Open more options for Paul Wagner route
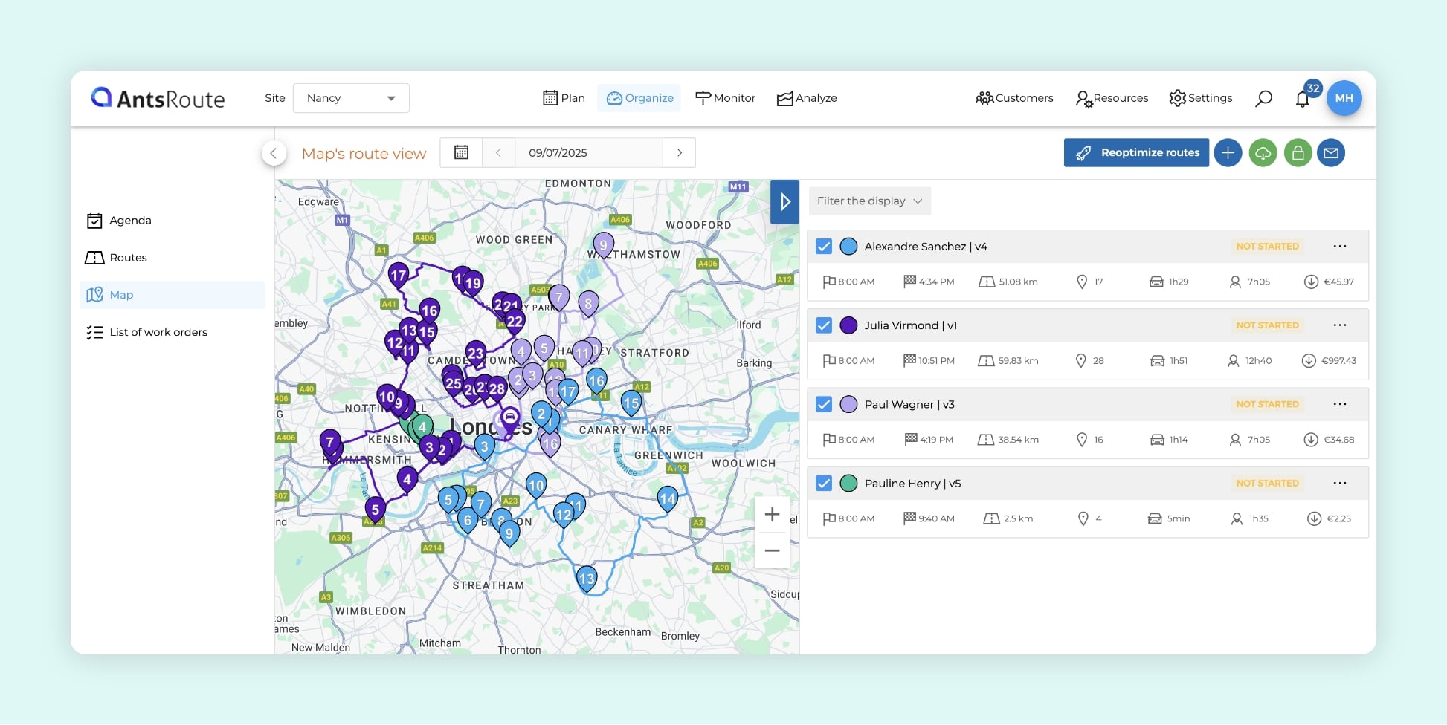 1340,404
